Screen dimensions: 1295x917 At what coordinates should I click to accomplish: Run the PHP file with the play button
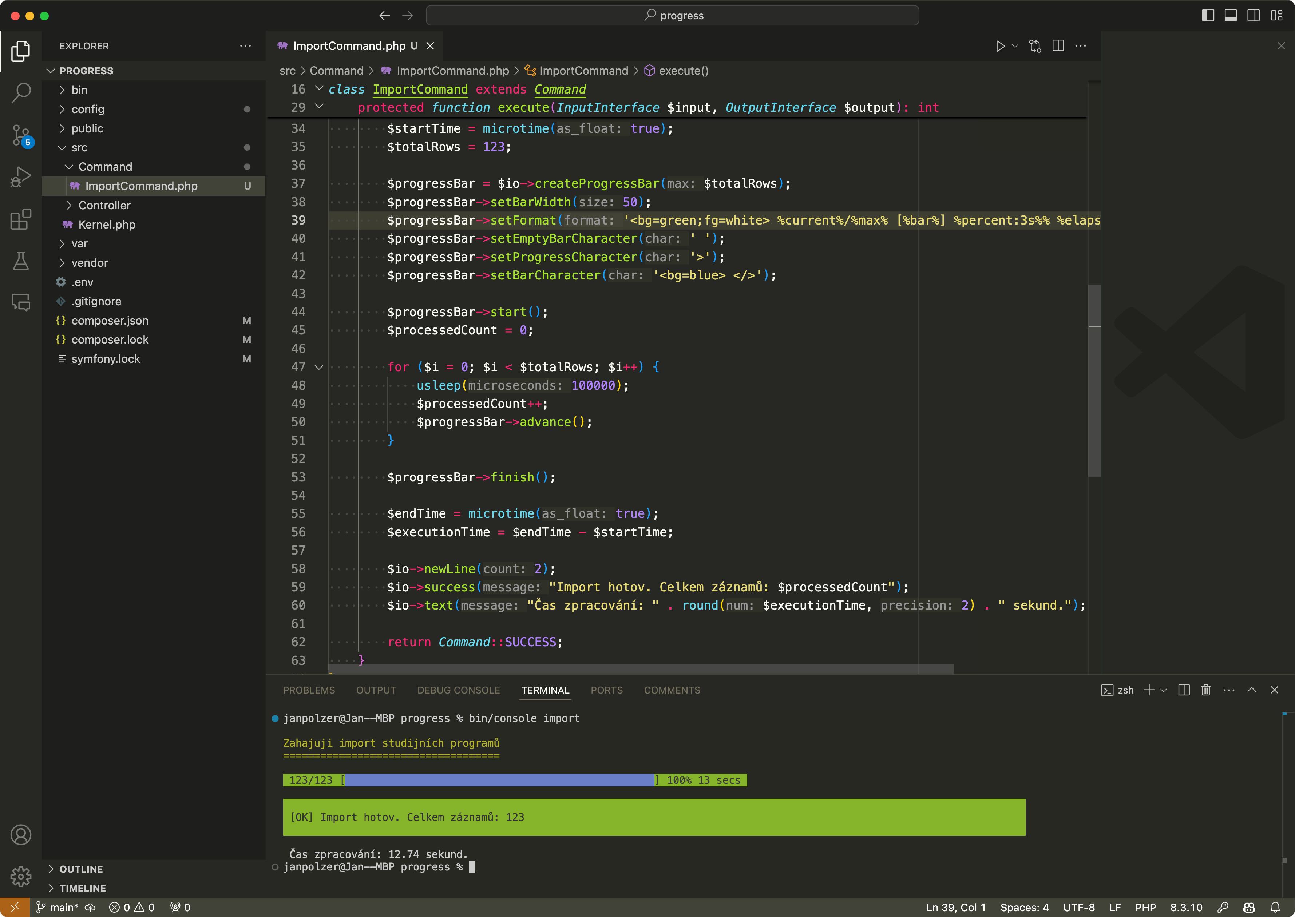click(x=1001, y=46)
